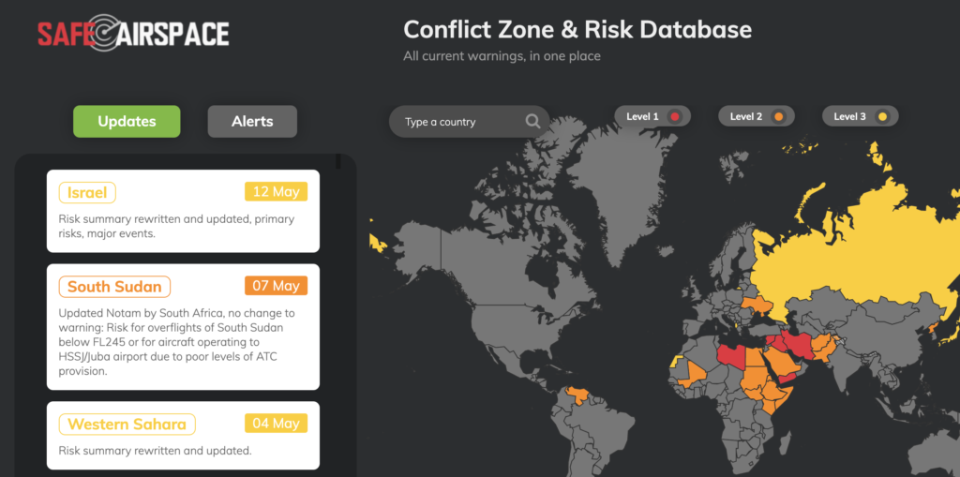The width and height of the screenshot is (960, 477).
Task: Select red-shaded Libya on the map
Action: pos(732,357)
